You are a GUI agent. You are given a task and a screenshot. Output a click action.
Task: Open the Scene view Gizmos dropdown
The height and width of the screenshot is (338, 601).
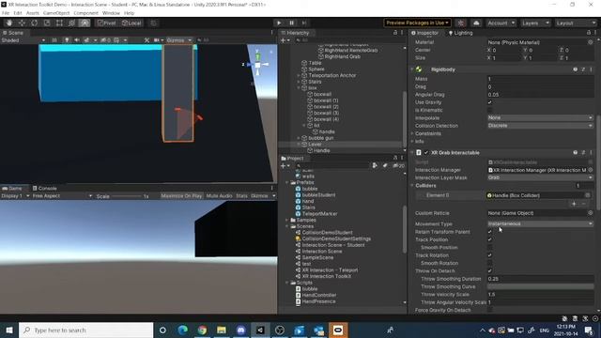tap(179, 39)
